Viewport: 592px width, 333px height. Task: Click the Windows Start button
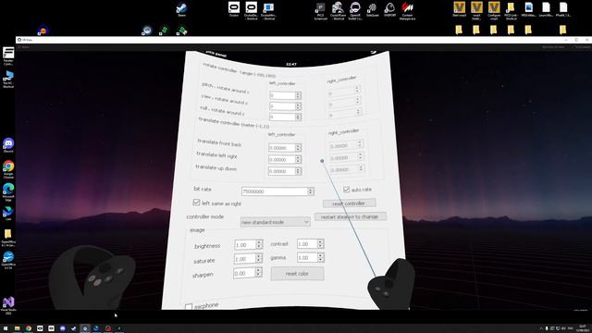click(6, 328)
